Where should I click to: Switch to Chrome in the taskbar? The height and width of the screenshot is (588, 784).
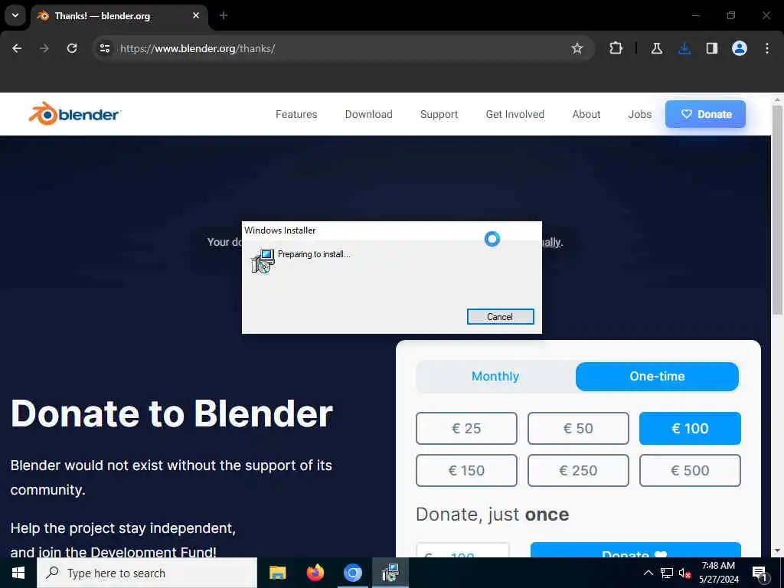(352, 573)
